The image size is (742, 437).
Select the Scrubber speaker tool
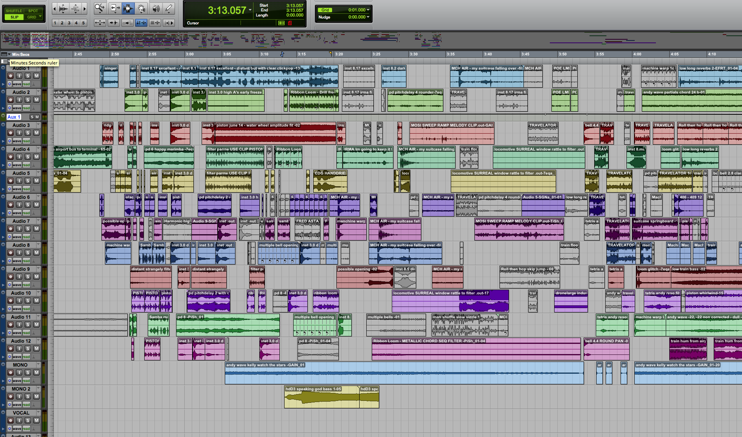156,8
